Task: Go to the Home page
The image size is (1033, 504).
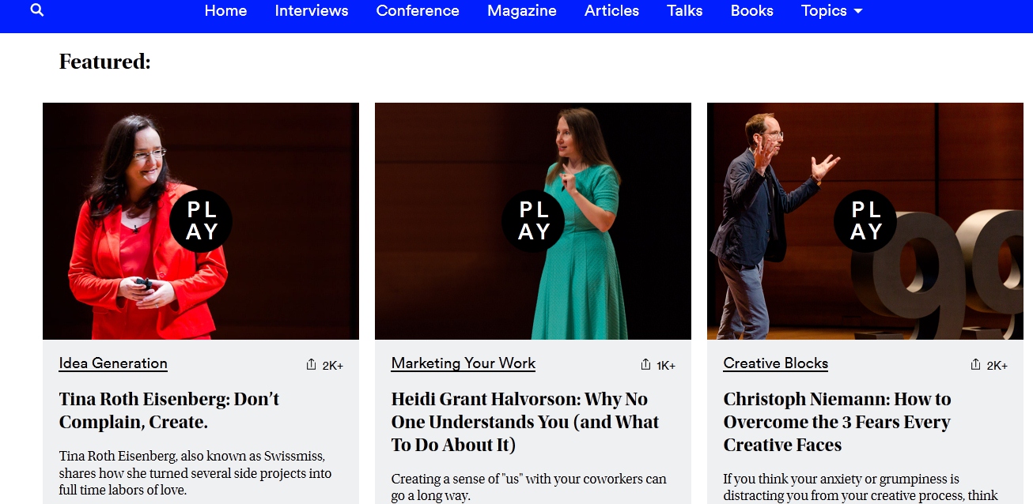Action: 225,11
